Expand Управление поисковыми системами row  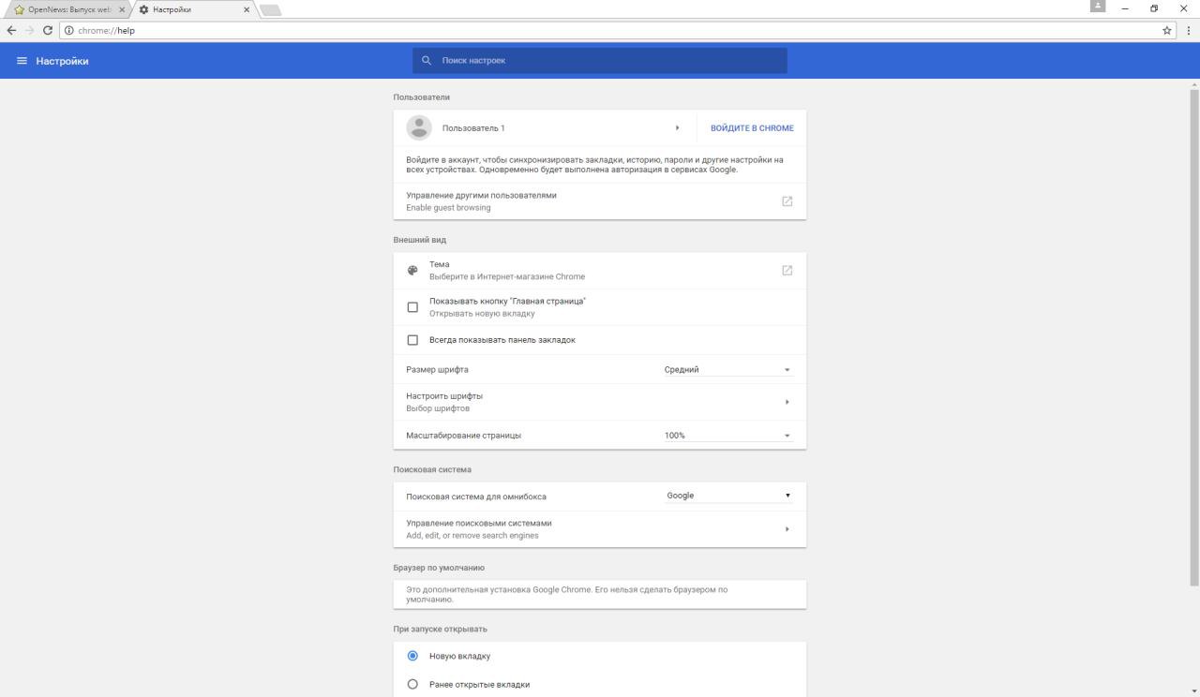pos(600,529)
